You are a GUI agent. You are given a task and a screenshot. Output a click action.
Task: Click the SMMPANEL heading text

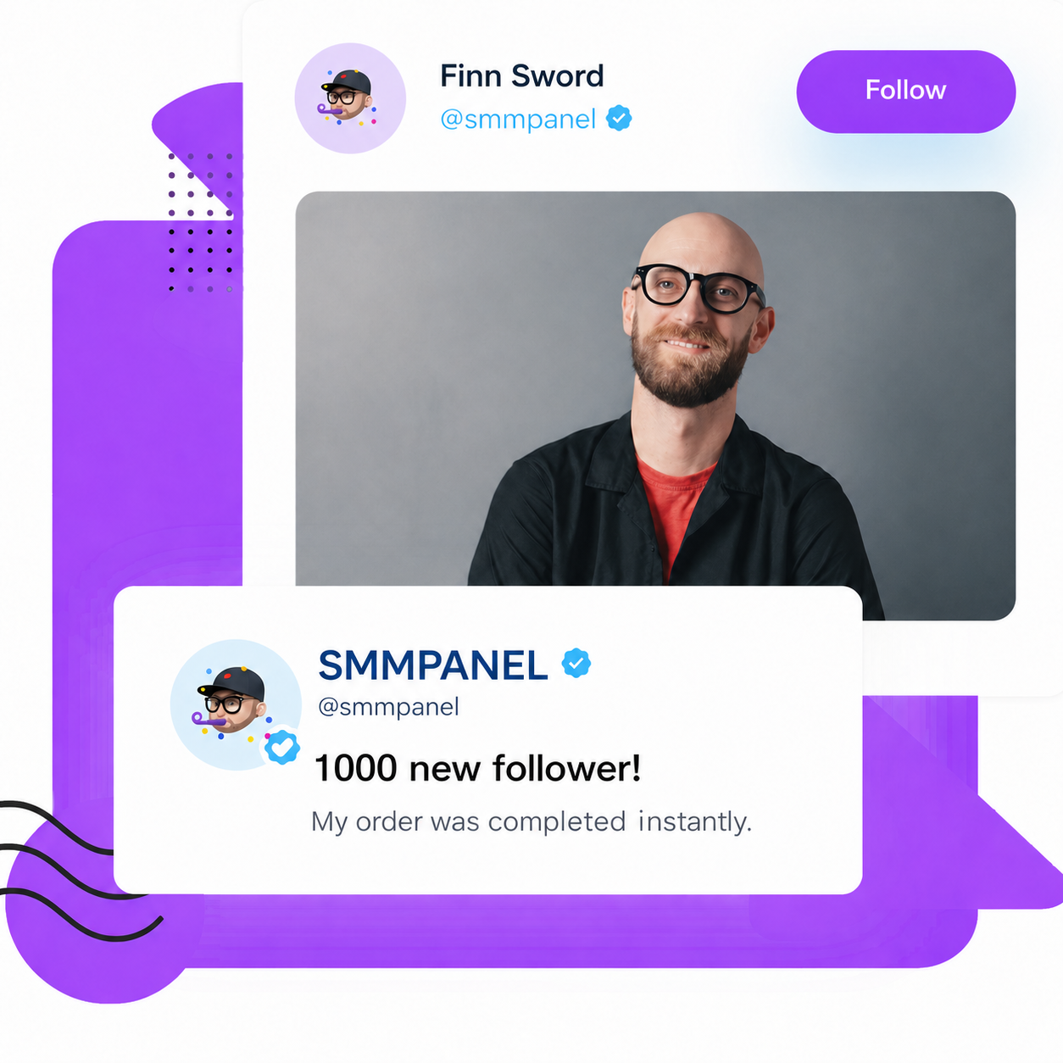[432, 665]
